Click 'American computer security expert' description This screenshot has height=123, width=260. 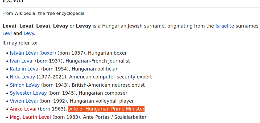[110, 77]
